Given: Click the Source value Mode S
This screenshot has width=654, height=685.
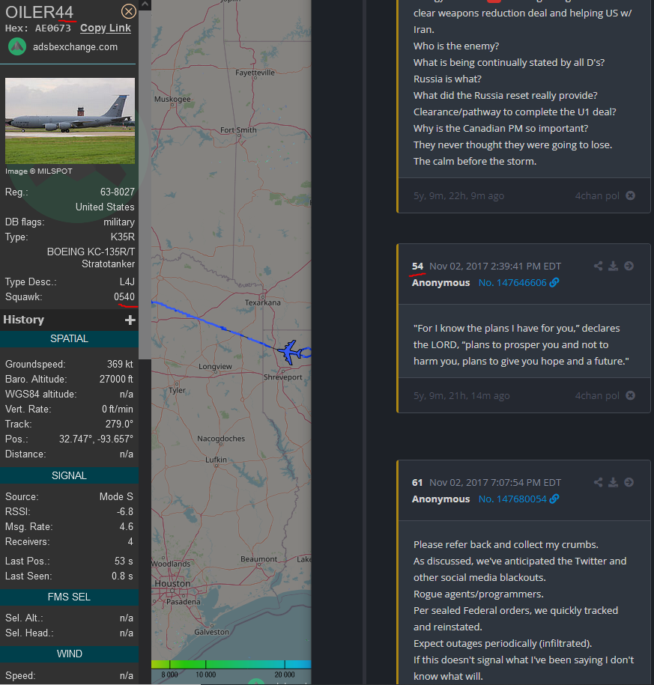Looking at the screenshot, I should [x=116, y=496].
